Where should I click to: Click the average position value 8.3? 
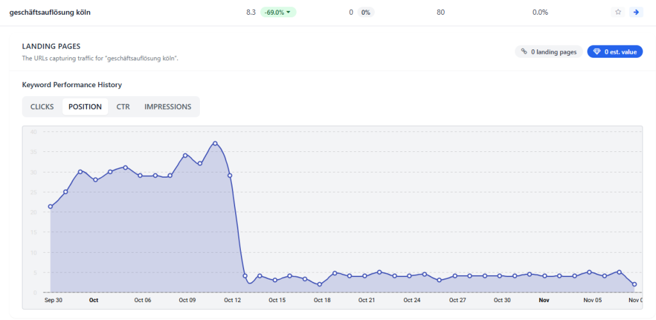pyautogui.click(x=251, y=12)
